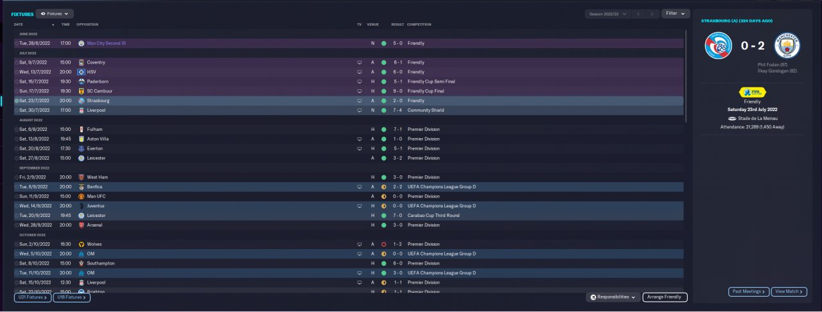
Task: Open the Man City Second XI link
Action: [106, 43]
